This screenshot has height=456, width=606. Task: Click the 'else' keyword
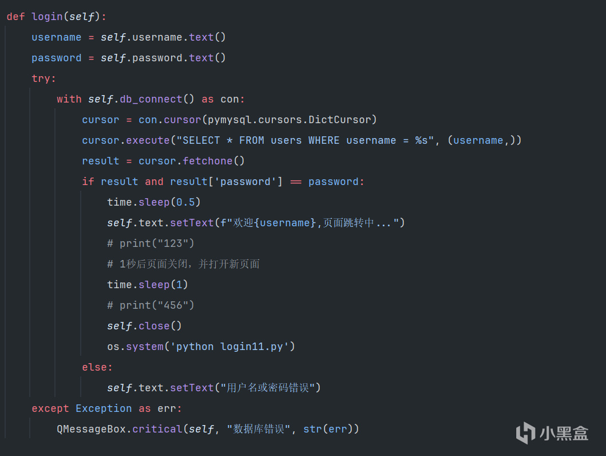point(97,367)
